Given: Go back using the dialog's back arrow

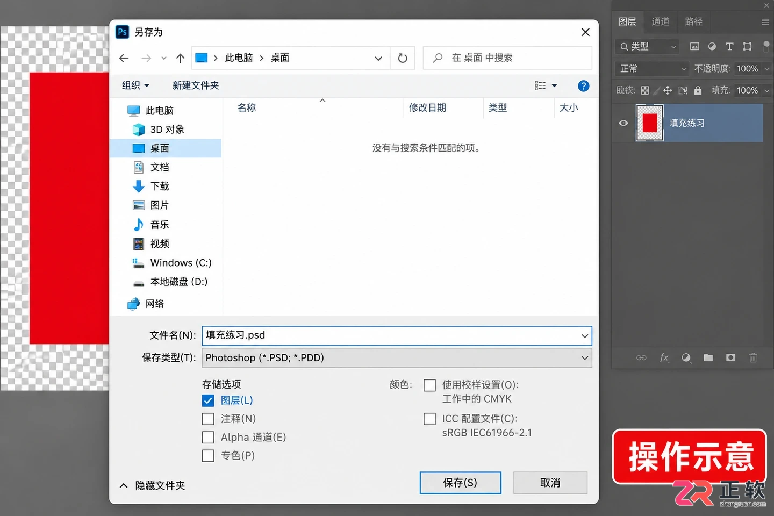Looking at the screenshot, I should [x=124, y=58].
